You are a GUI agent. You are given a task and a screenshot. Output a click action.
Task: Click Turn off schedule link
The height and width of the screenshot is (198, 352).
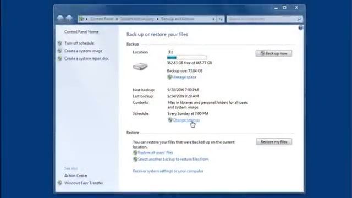[79, 43]
